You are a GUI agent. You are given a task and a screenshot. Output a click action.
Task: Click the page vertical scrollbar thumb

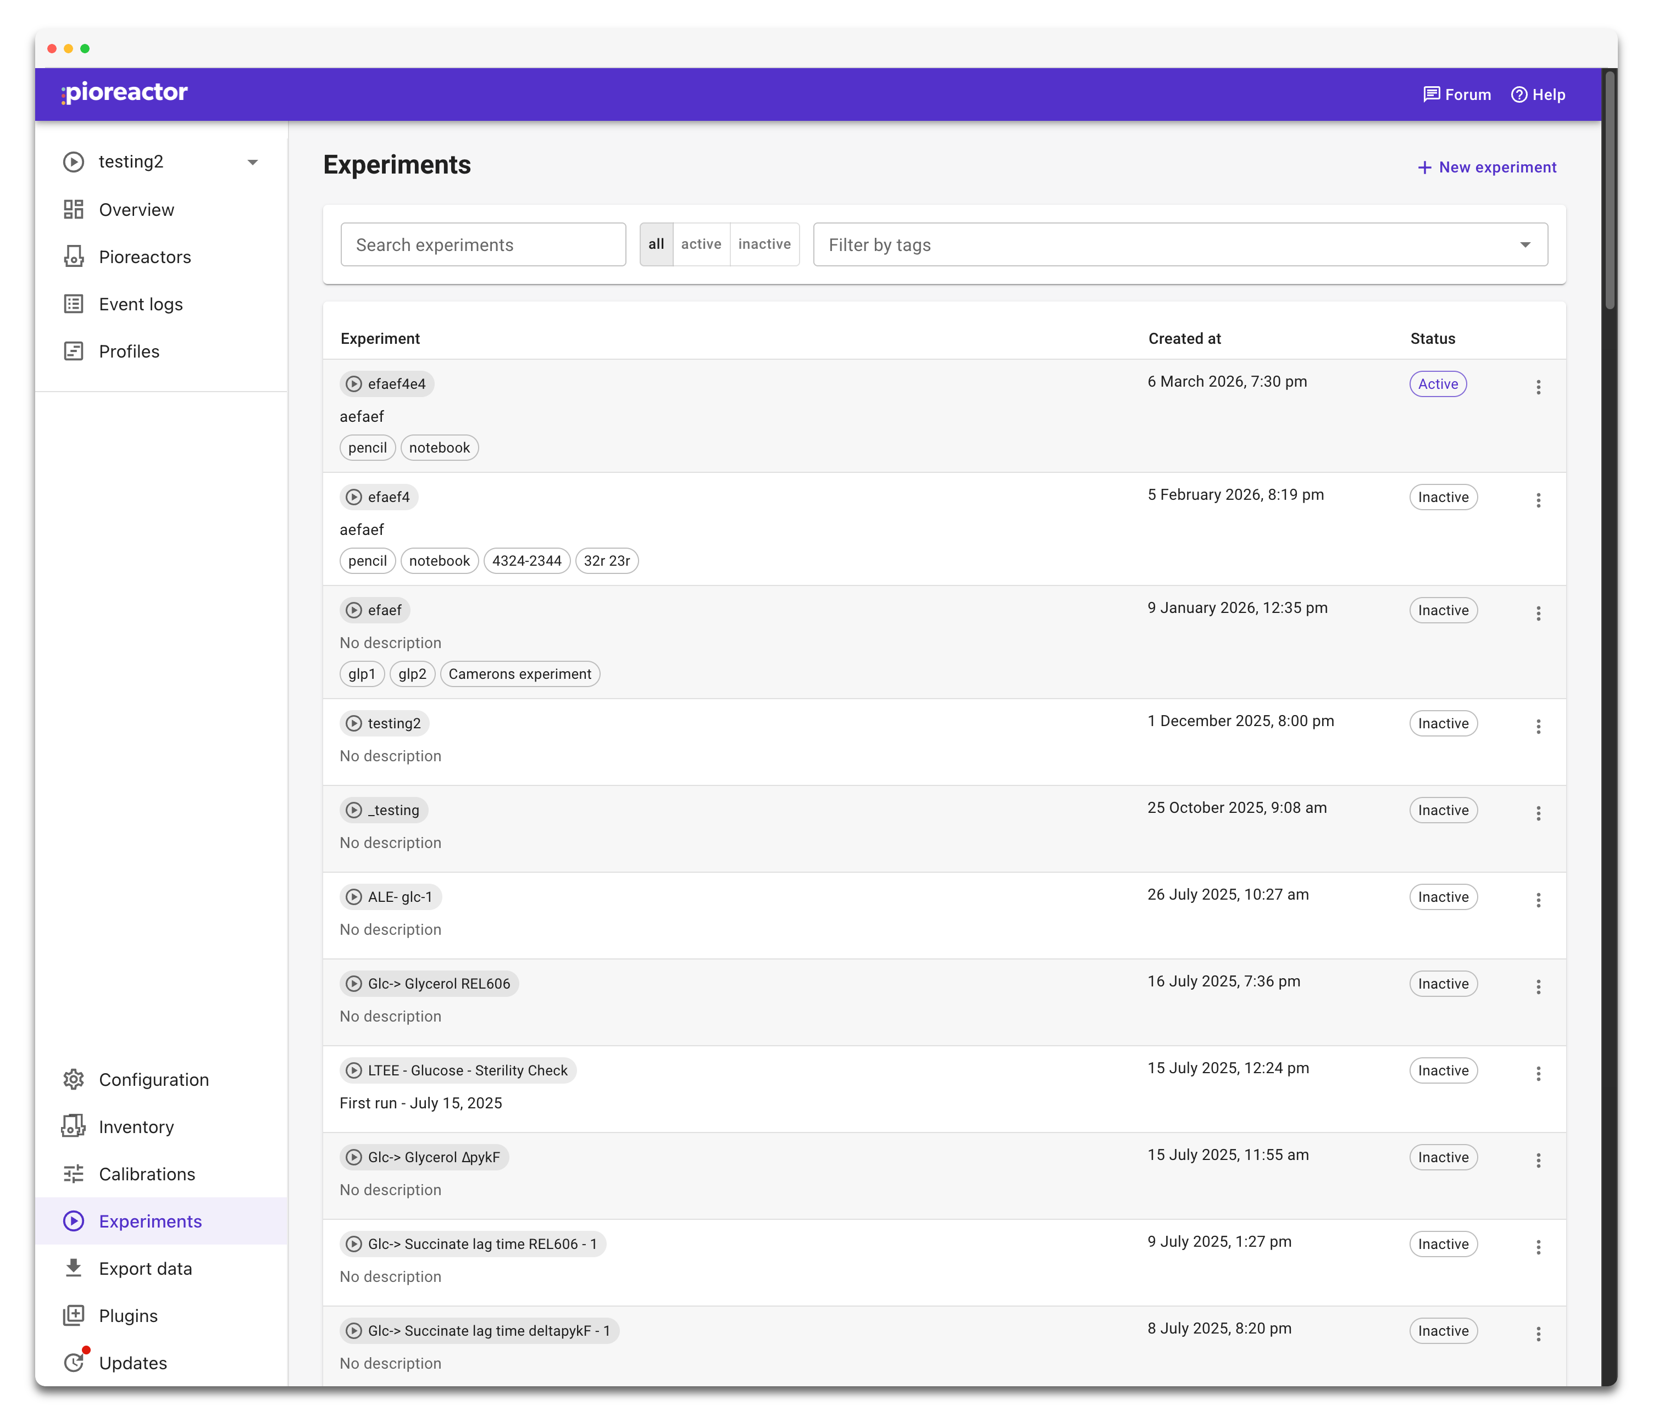point(1610,191)
